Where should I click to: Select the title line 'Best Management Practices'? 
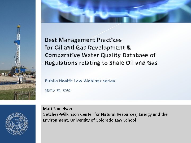click(x=83, y=40)
